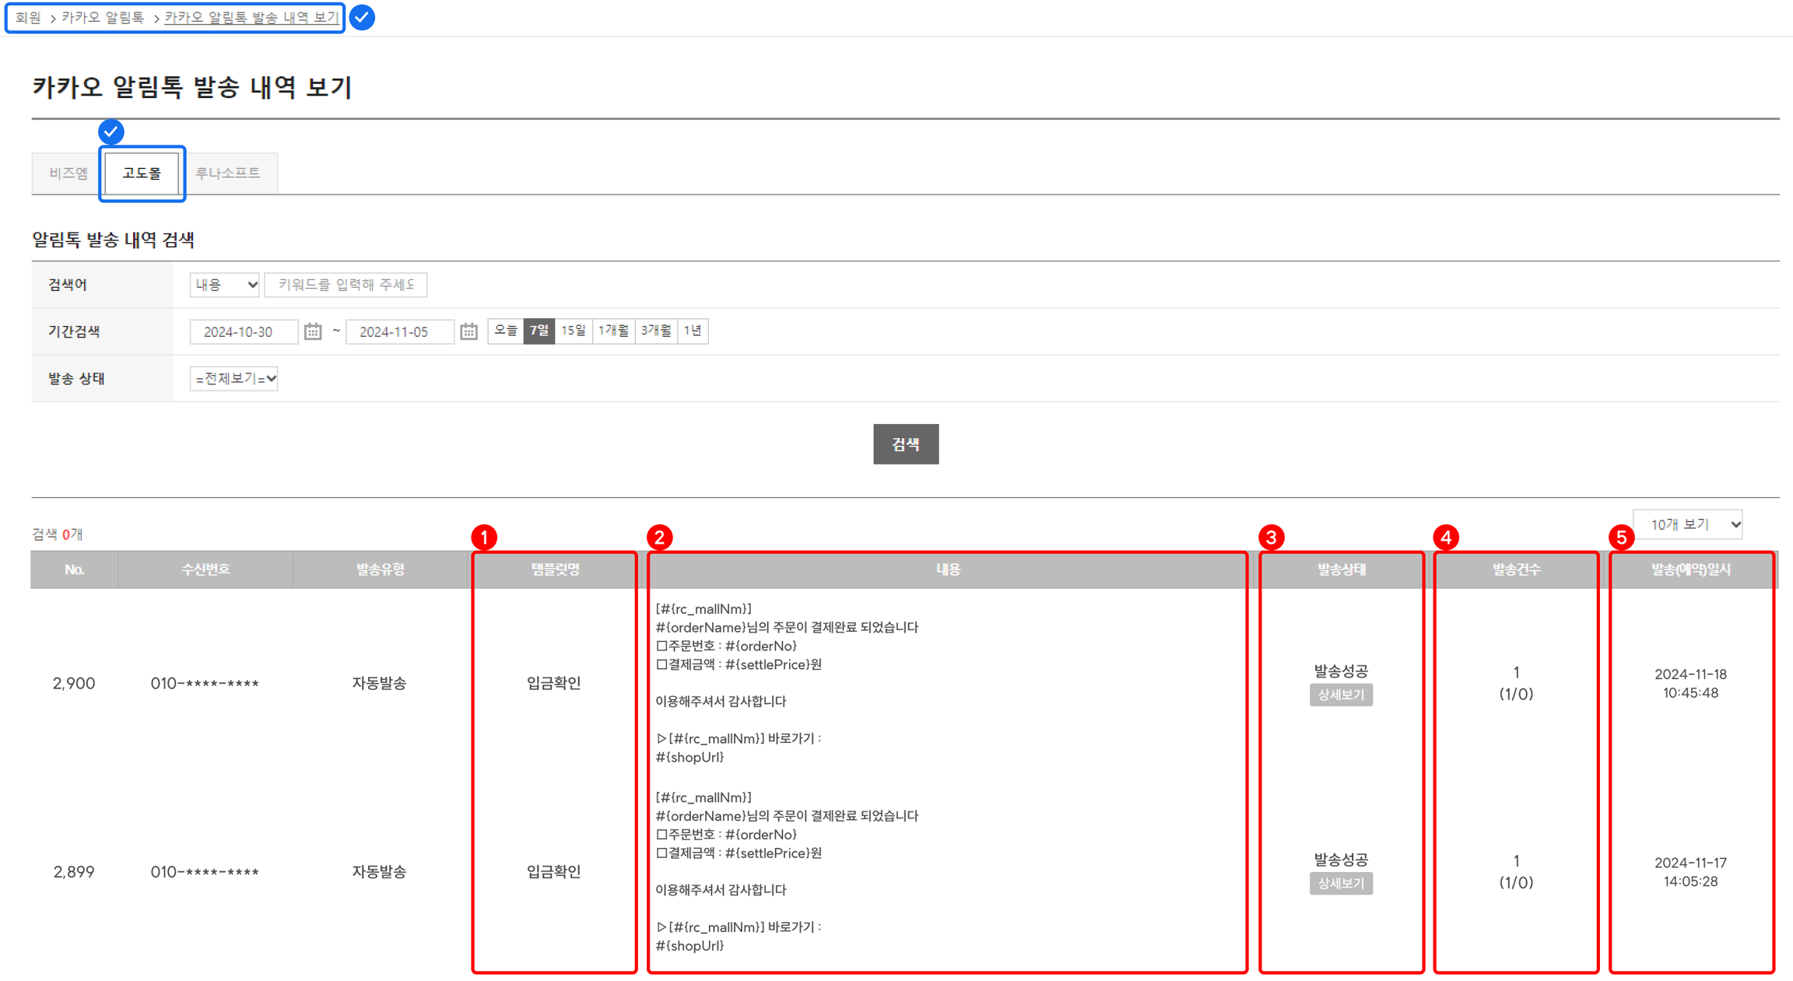Select the 3개월 period option
Screen dimensions: 1793x981
tap(656, 331)
